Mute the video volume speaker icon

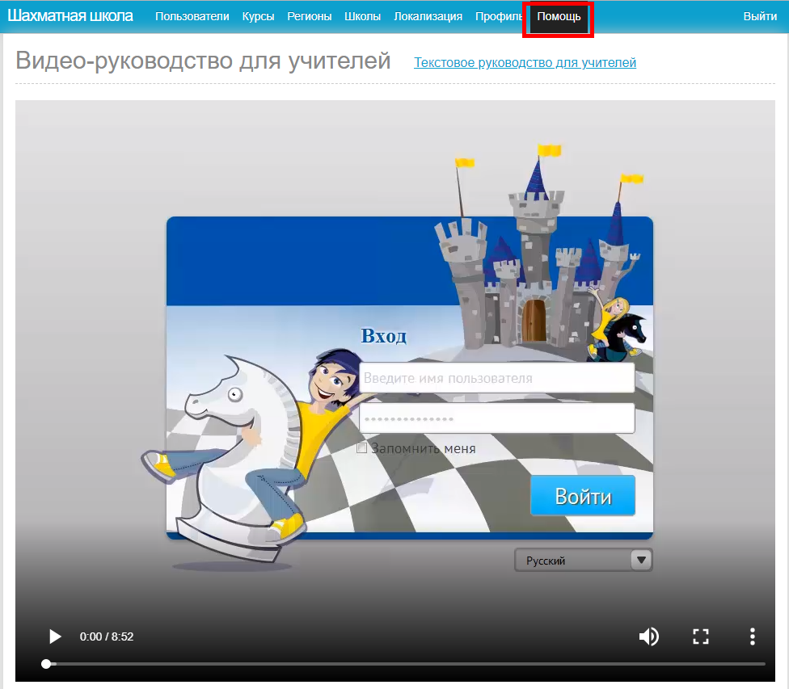coord(648,636)
